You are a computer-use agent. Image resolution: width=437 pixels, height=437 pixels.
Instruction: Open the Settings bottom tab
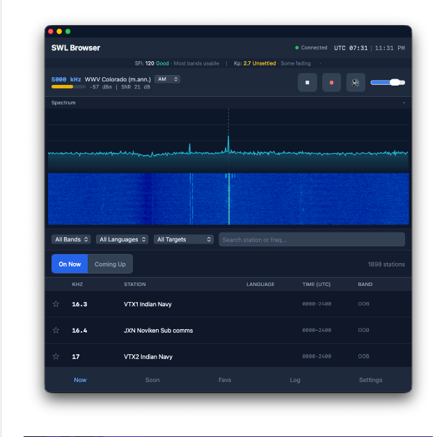point(370,380)
